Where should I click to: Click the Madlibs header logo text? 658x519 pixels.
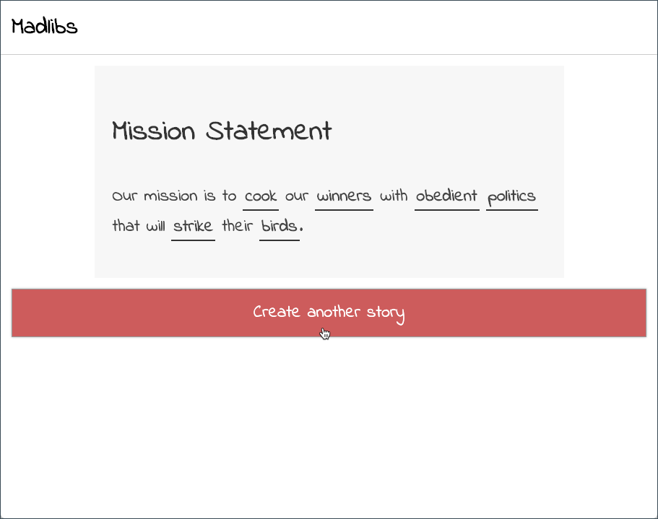pyautogui.click(x=43, y=27)
